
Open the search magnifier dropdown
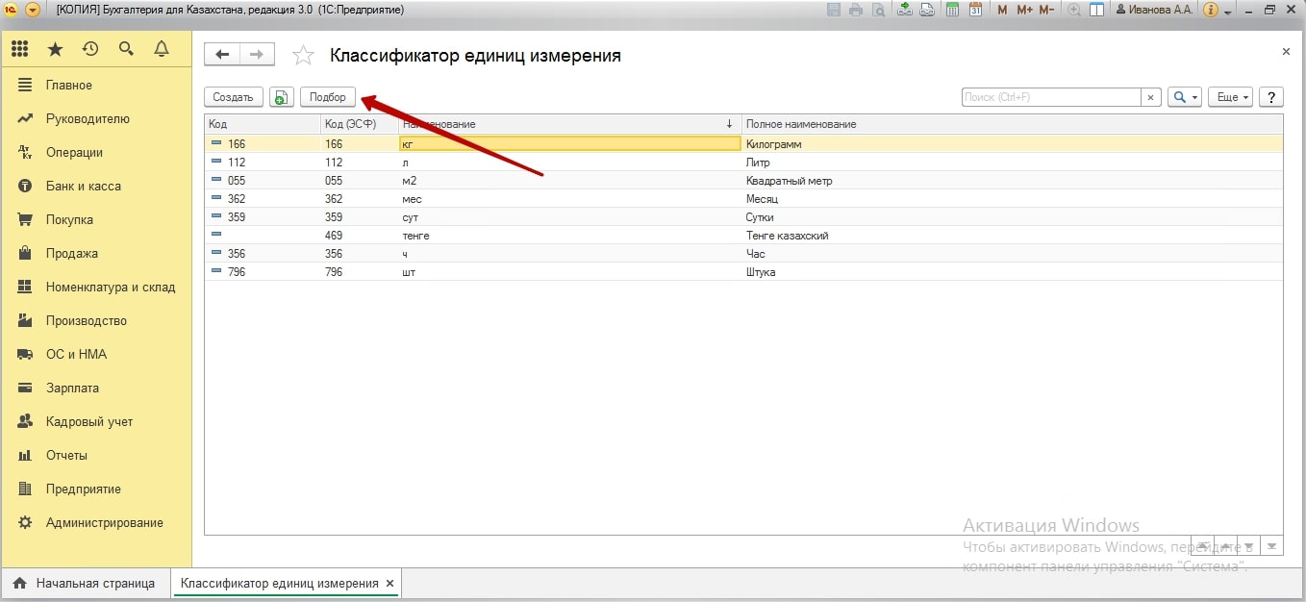1184,97
